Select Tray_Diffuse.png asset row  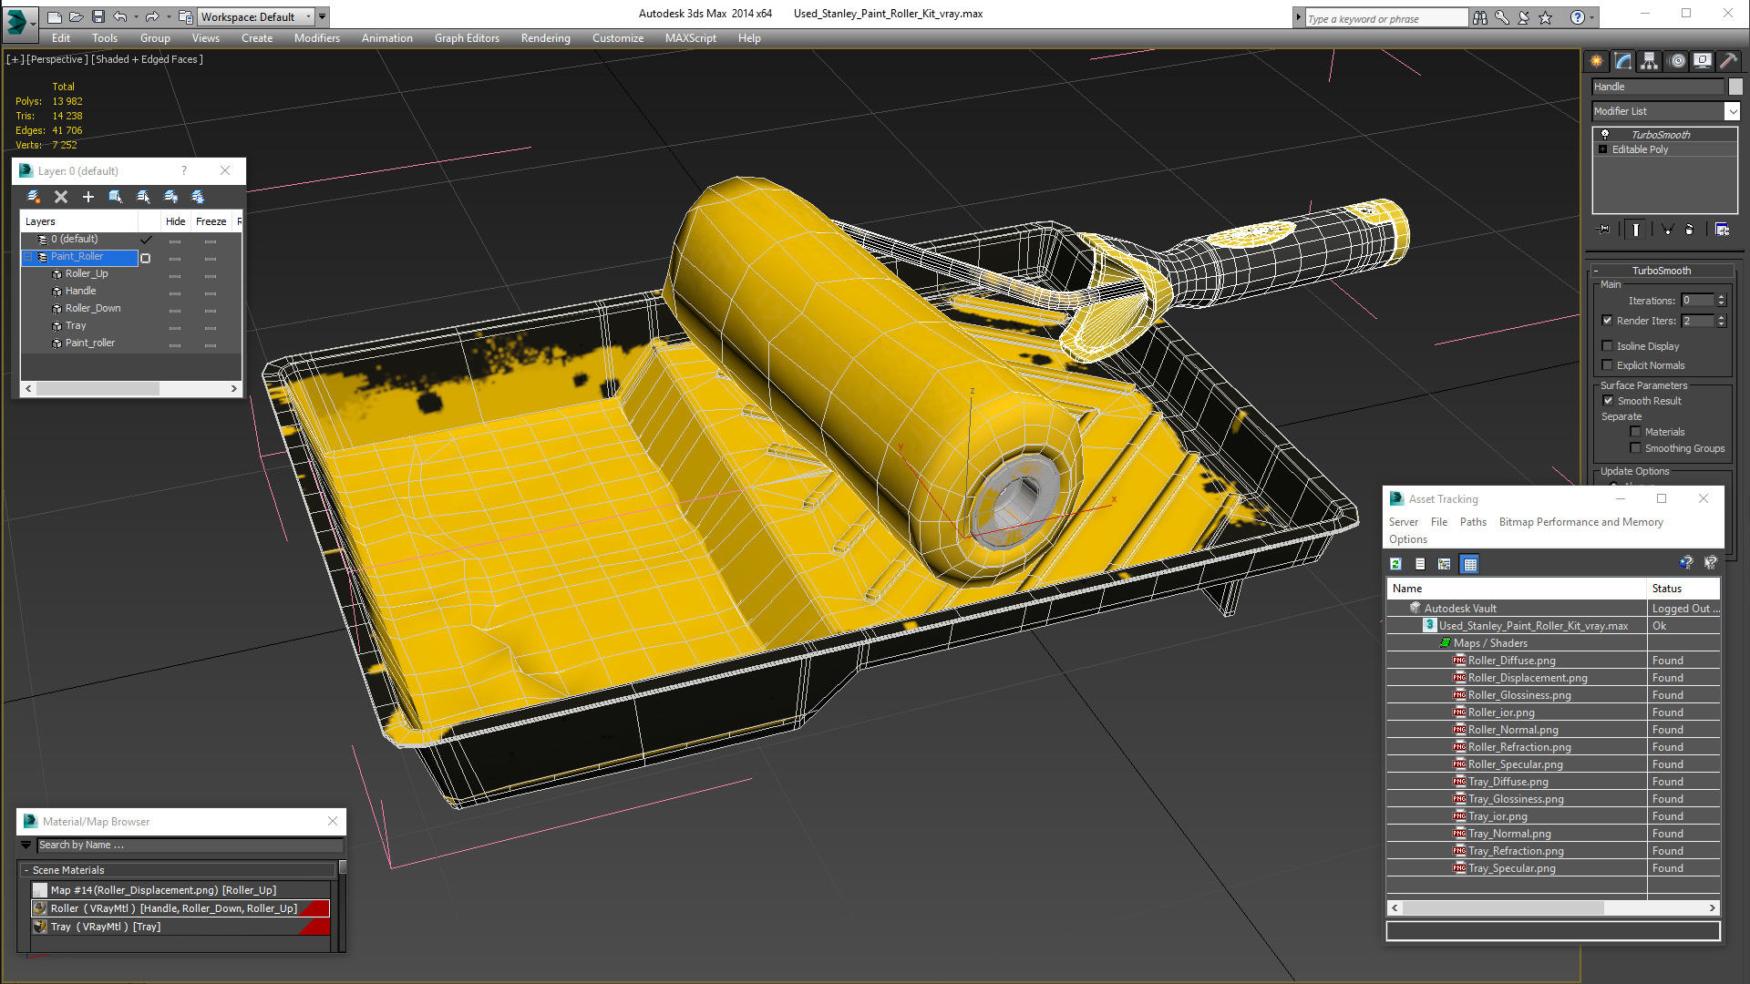click(x=1508, y=782)
